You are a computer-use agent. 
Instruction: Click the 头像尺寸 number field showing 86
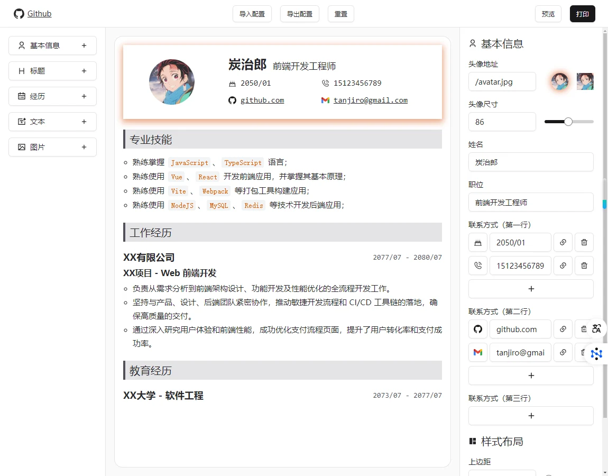point(502,122)
